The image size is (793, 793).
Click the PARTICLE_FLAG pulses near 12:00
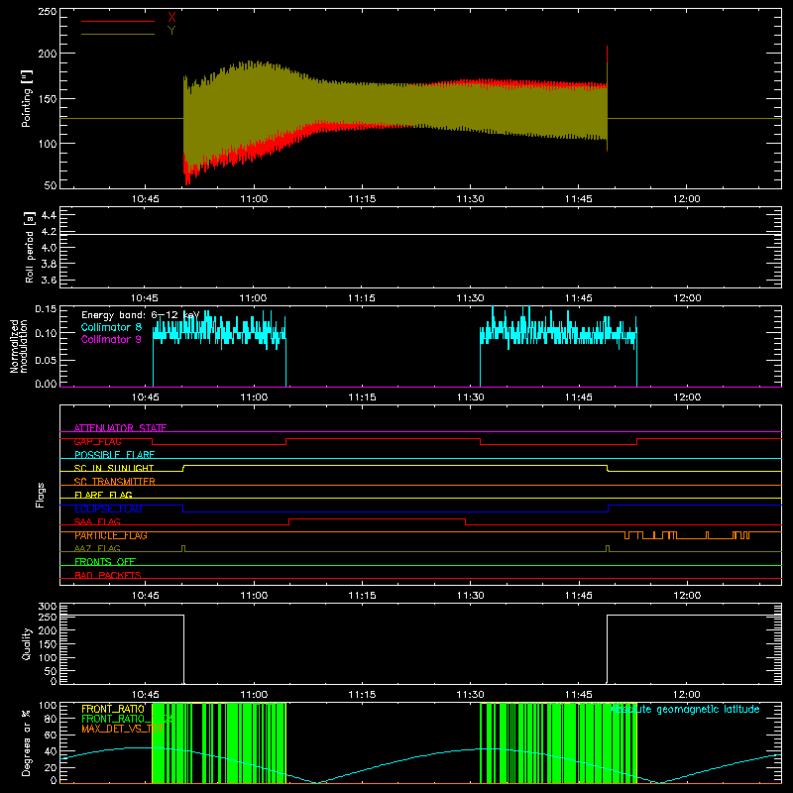[687, 535]
